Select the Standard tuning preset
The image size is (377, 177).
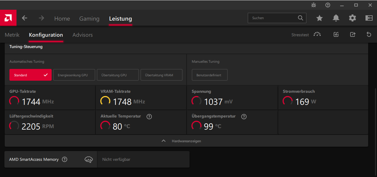(x=30, y=75)
